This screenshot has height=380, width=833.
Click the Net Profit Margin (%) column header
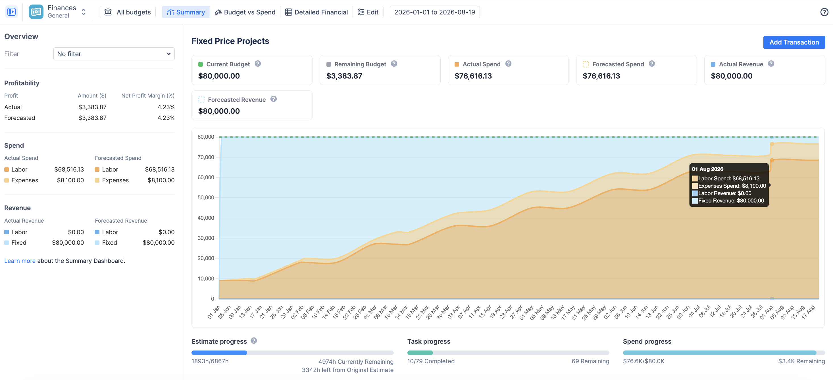(x=148, y=96)
